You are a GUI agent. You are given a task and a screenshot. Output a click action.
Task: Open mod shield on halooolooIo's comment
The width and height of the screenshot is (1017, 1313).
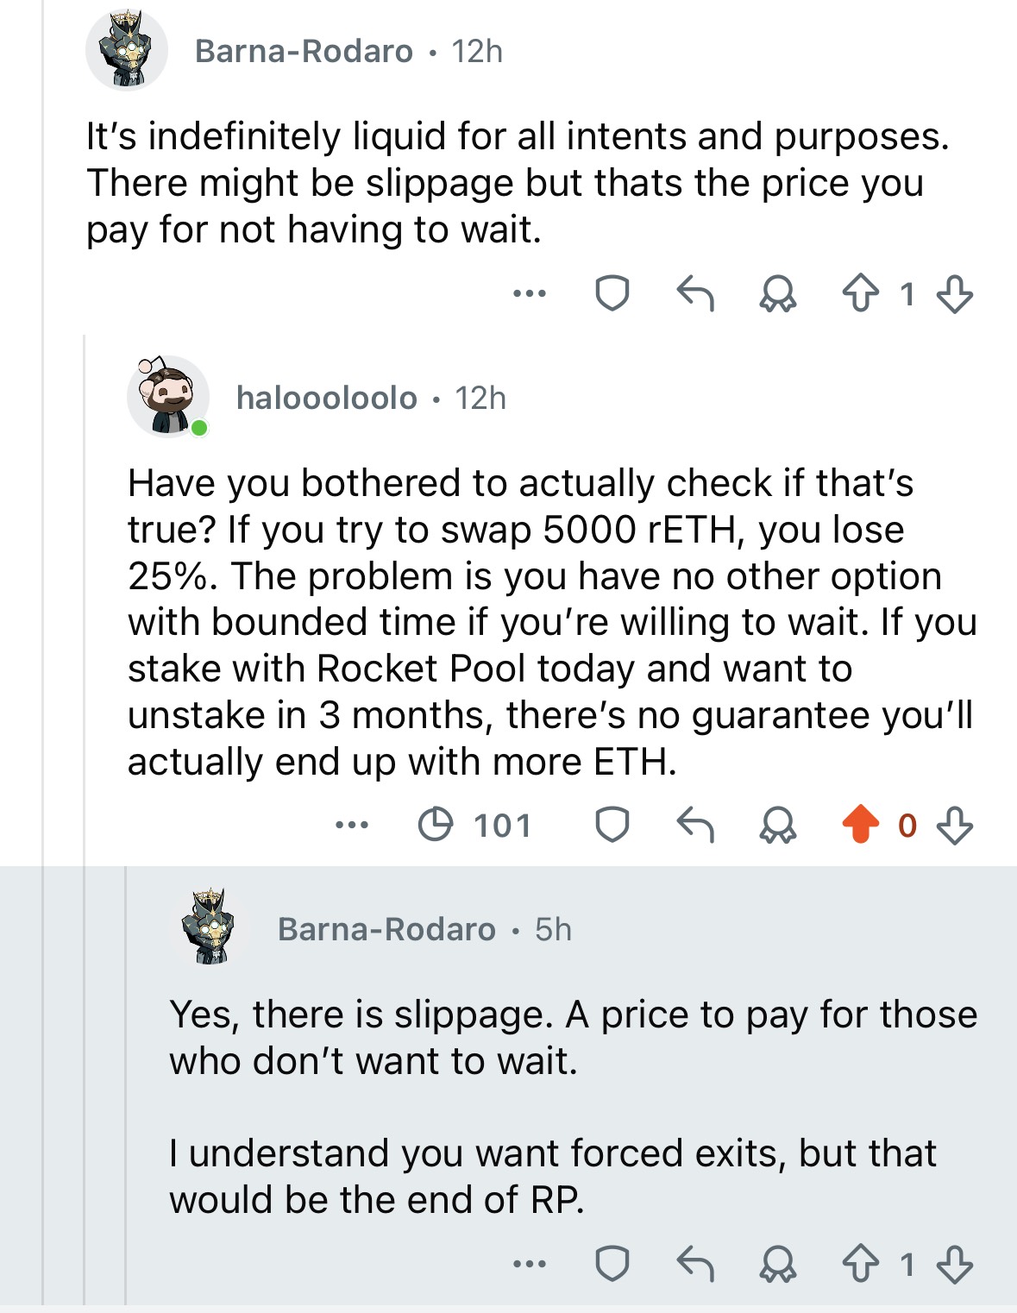click(x=612, y=825)
